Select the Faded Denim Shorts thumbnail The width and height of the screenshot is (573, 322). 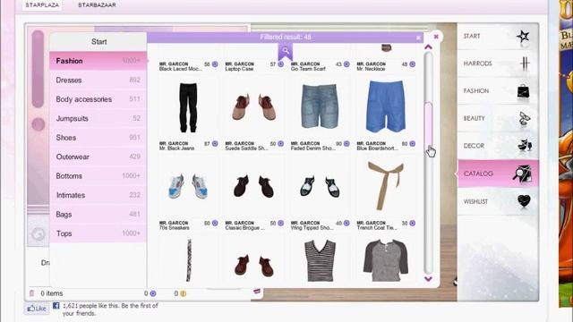320,107
